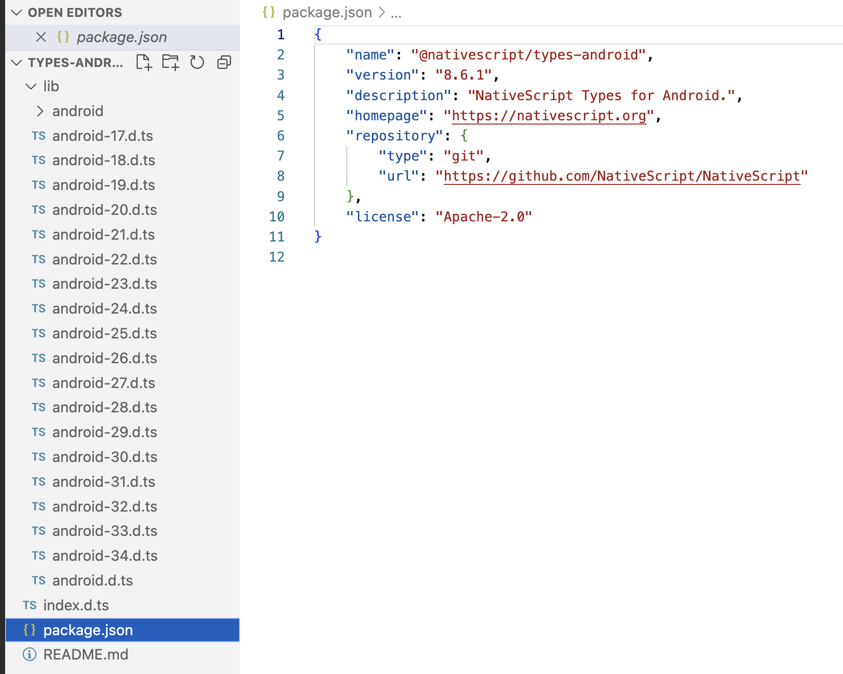Collapse the Open Editors section
The image size is (843, 674).
17,13
